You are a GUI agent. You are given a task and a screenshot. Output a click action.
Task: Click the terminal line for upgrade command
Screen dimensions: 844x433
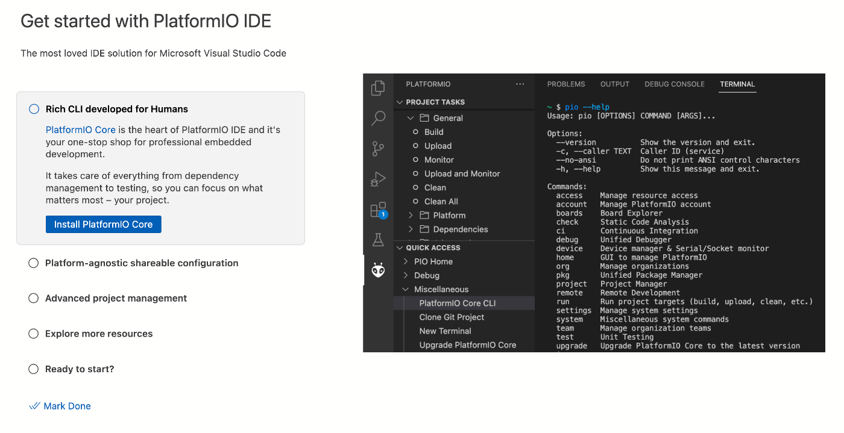(x=678, y=346)
